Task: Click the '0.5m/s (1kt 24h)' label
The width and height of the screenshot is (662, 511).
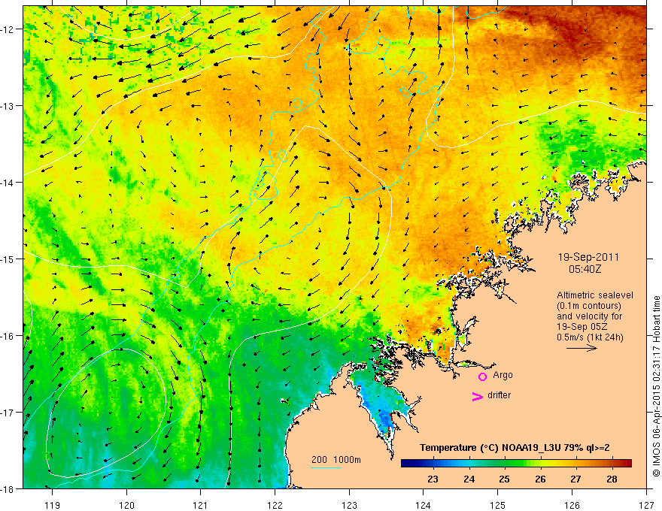Action: coord(590,337)
